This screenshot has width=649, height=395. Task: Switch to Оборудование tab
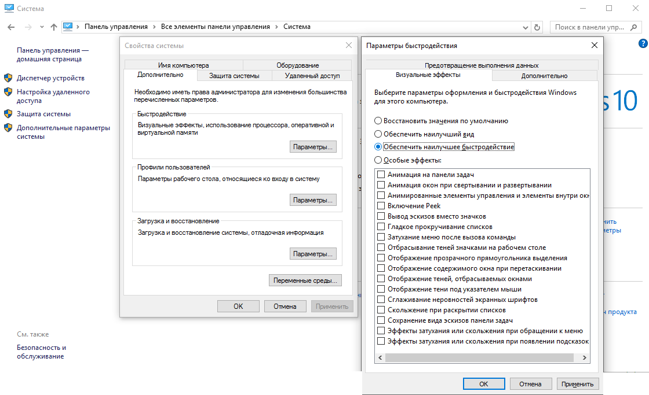click(298, 65)
